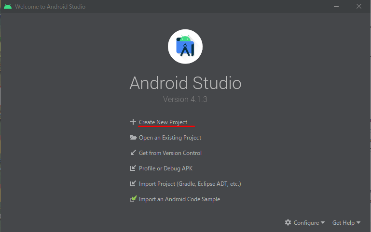
Task: Click the Android Studio title heading
Action: click(185, 83)
